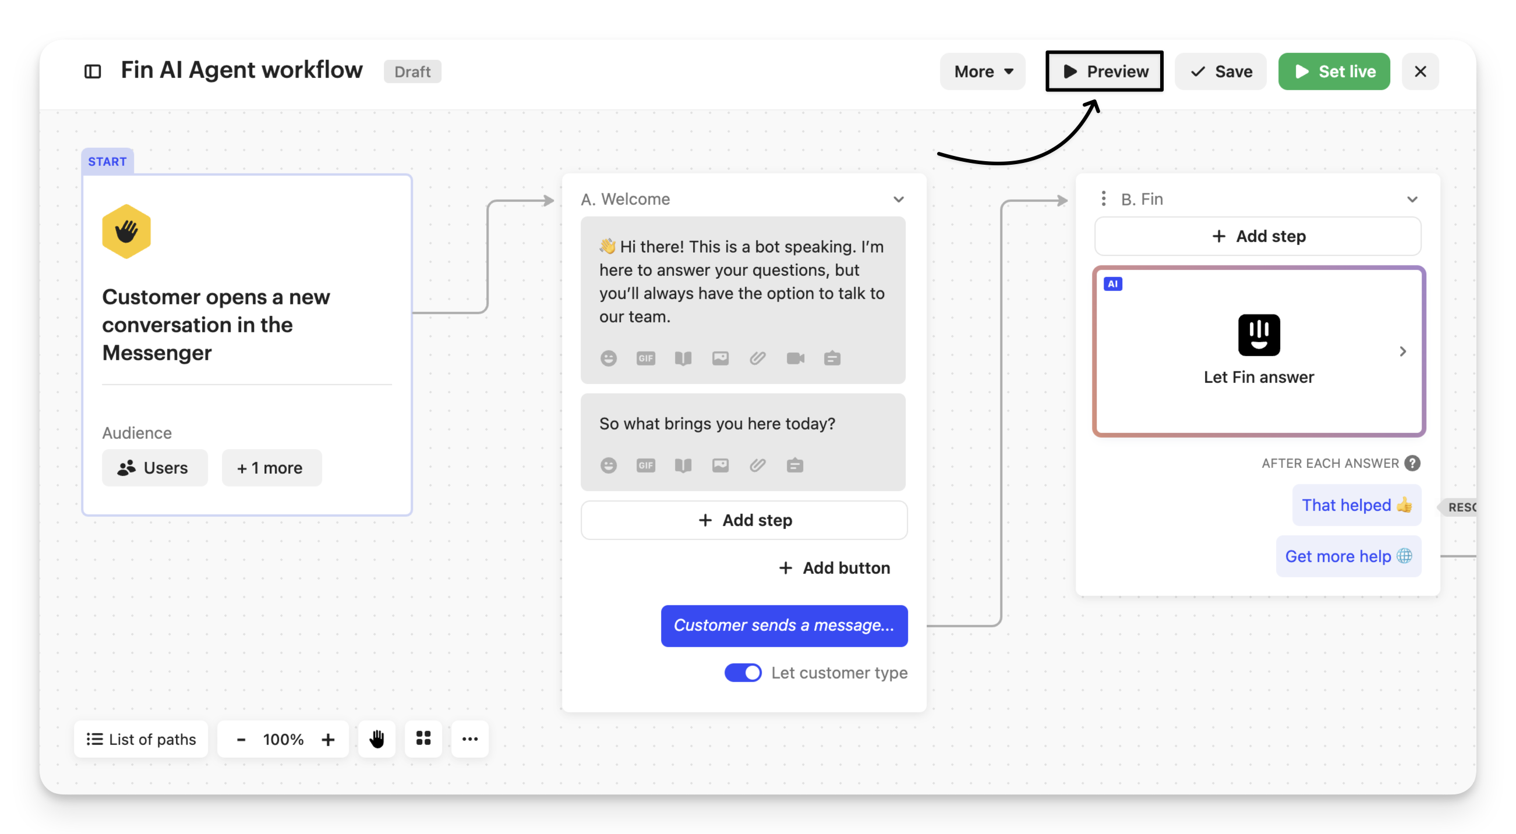Click the A. Welcome path title
This screenshot has width=1516, height=834.
(x=625, y=200)
